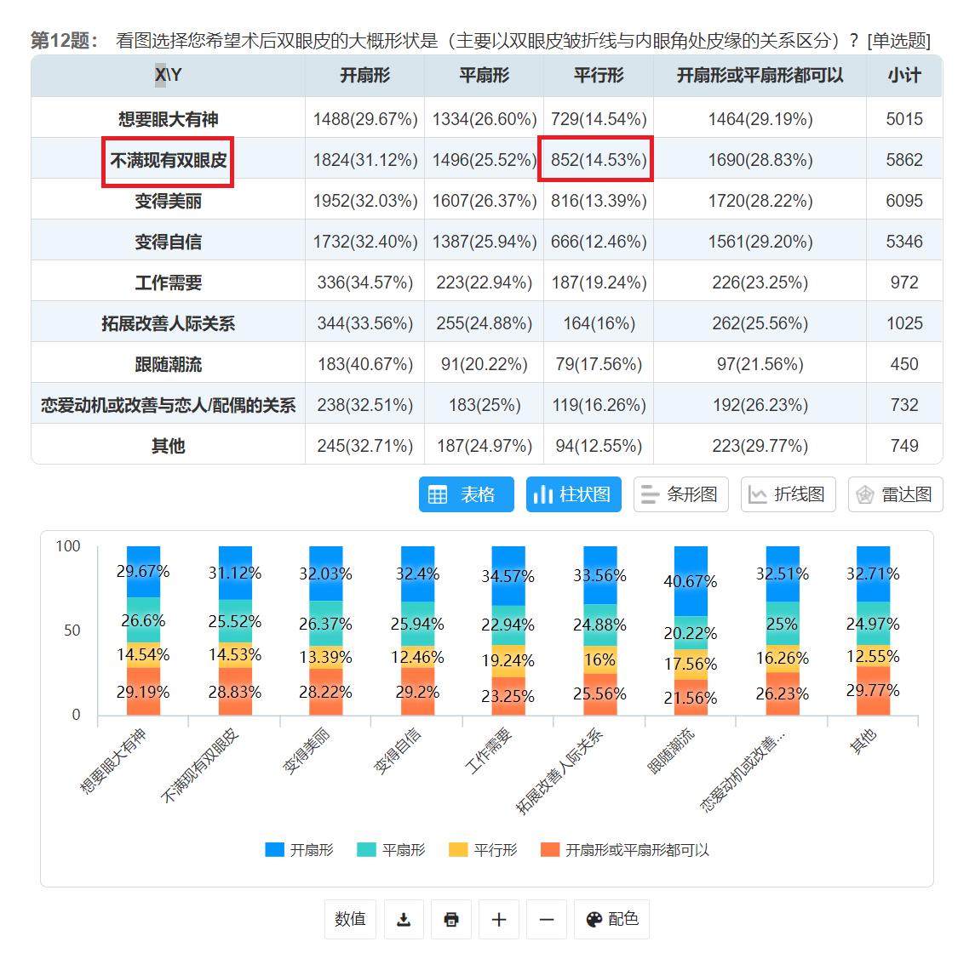Zoom out using the minus icon
The image size is (975, 953).
click(547, 920)
